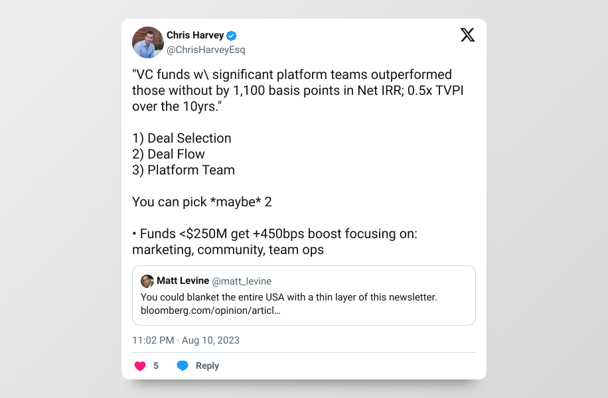This screenshot has height=398, width=608.
Task: Open the bloomberg.com/opinion article link
Action: 210,310
